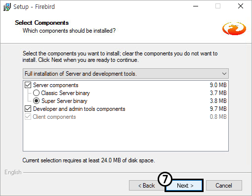Image resolution: width=252 pixels, height=196 pixels.
Task: Click the circled step 7 marker
Action: pos(165,179)
